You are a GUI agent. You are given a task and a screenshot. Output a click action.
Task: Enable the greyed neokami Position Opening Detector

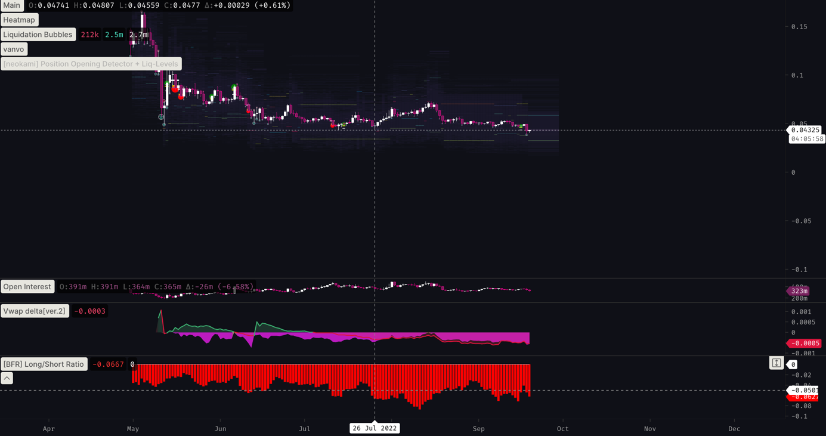coord(91,64)
